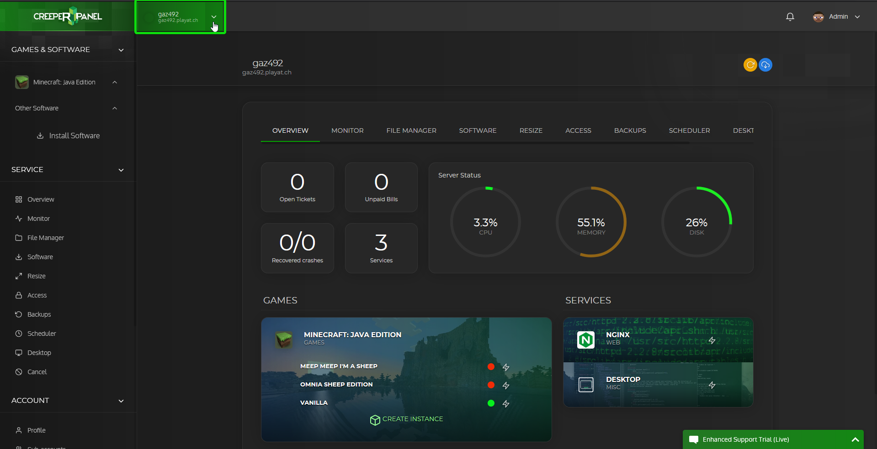Click the power bolt icon for Vanilla
Viewport: 877px width, 449px height.
click(x=506, y=404)
